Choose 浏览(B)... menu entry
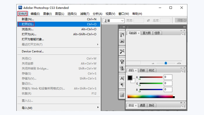The width and height of the screenshot is (204, 115). pyautogui.click(x=59, y=29)
